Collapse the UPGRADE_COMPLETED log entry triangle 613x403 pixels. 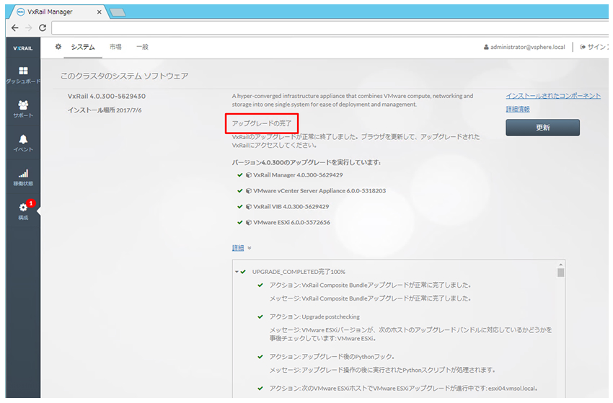coord(237,272)
